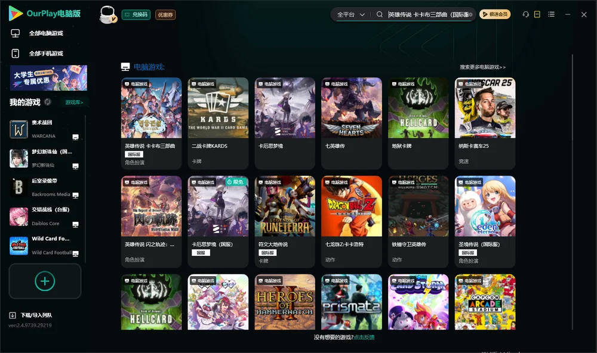Open the Card Storm game thumbnail
The height and width of the screenshot is (353, 597).
[418, 302]
